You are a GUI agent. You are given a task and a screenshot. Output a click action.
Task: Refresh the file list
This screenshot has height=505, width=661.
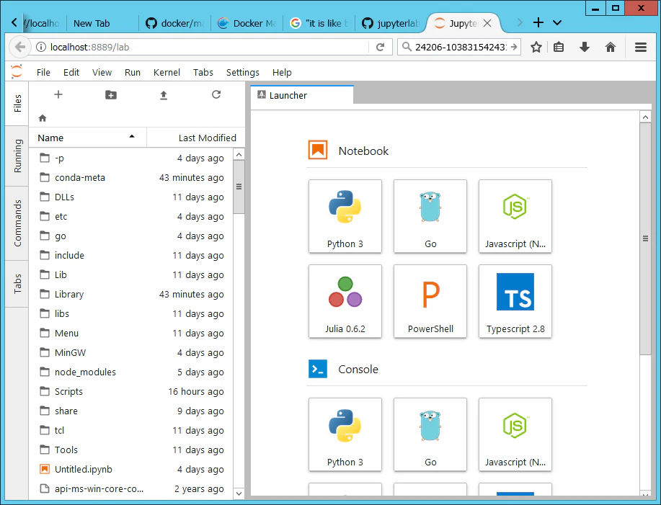point(216,95)
